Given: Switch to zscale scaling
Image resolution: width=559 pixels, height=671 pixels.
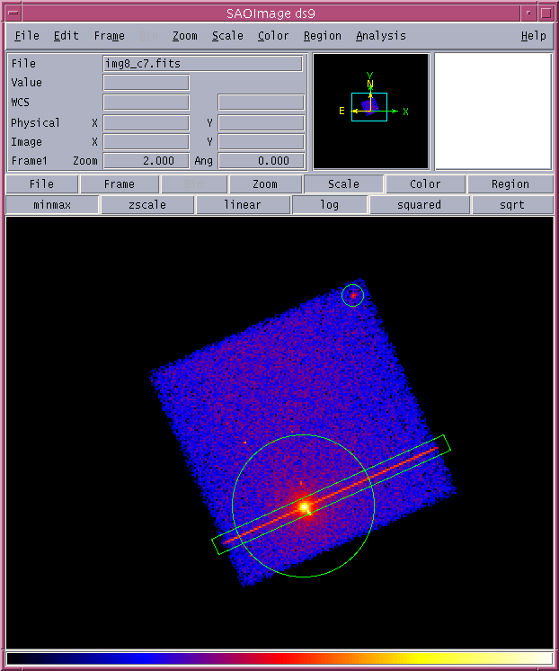Looking at the screenshot, I should [146, 205].
